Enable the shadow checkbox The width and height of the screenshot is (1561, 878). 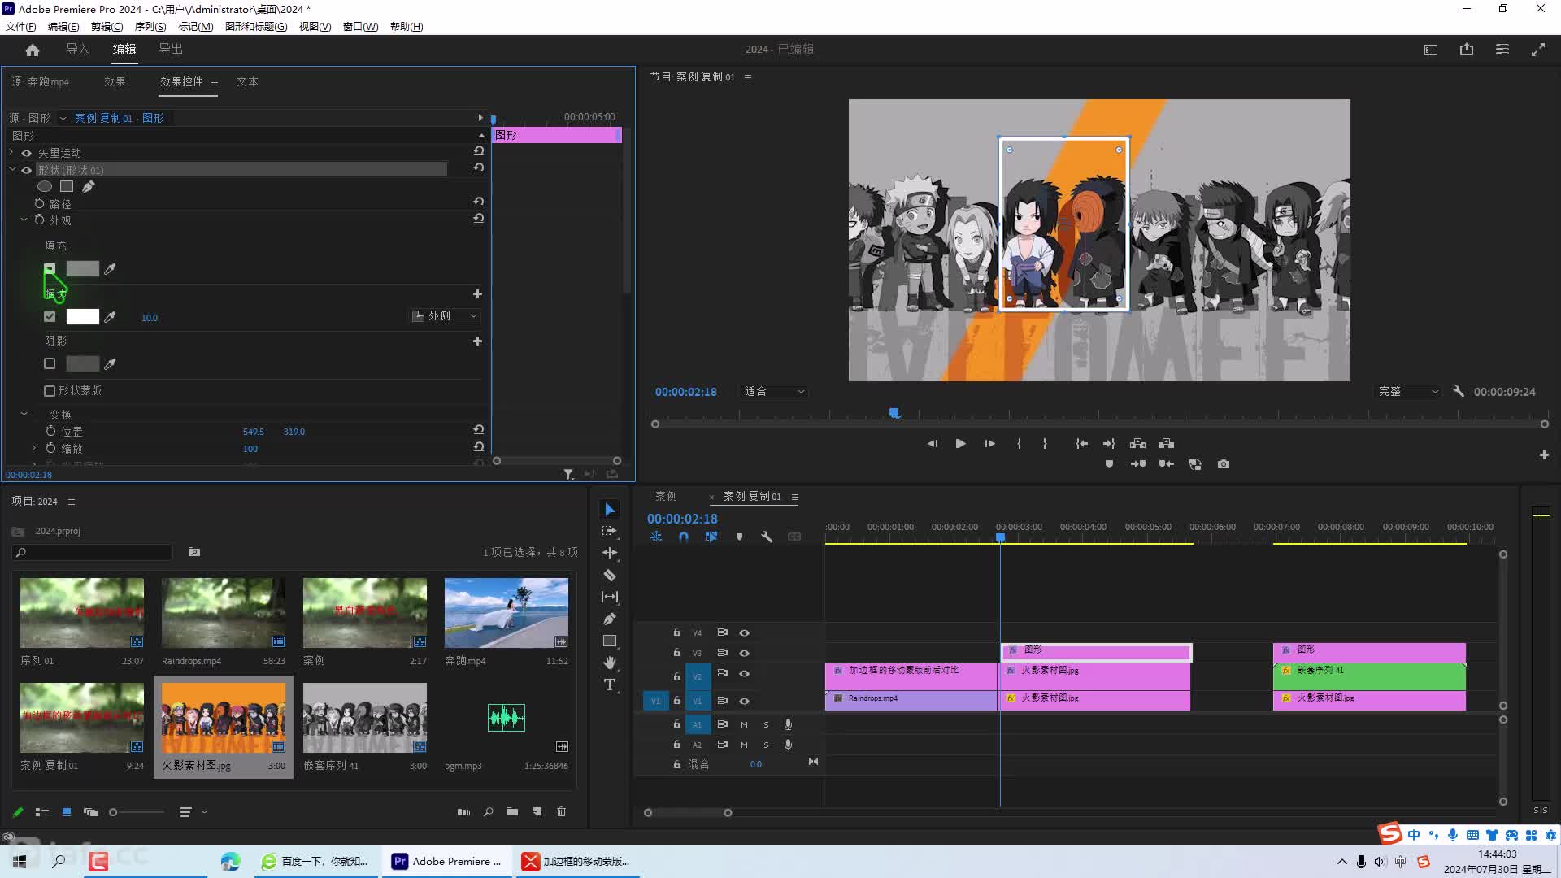(x=50, y=363)
